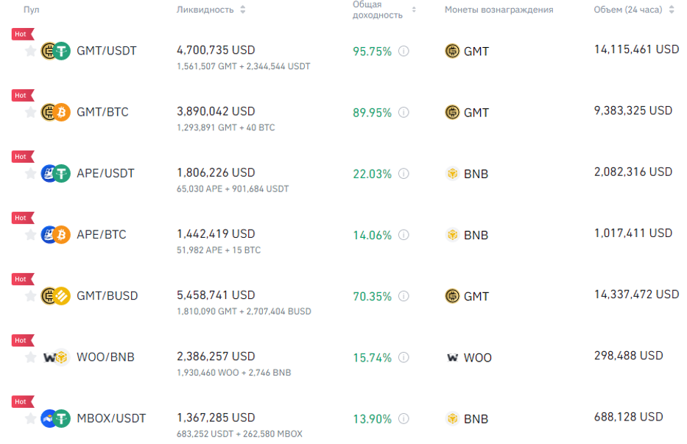The height and width of the screenshot is (444, 687).
Task: Open the WOO/BNB pool
Action: click(x=105, y=357)
